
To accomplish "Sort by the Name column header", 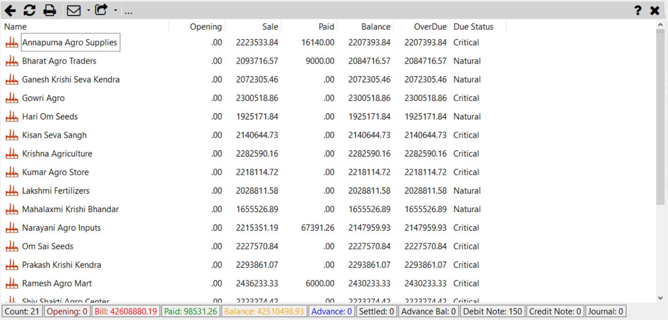I will coord(15,27).
